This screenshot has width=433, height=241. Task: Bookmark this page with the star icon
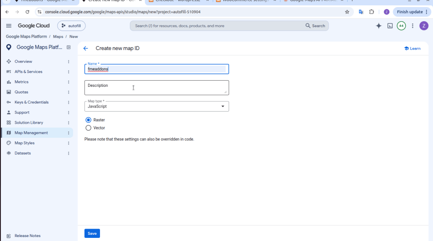coord(347,12)
